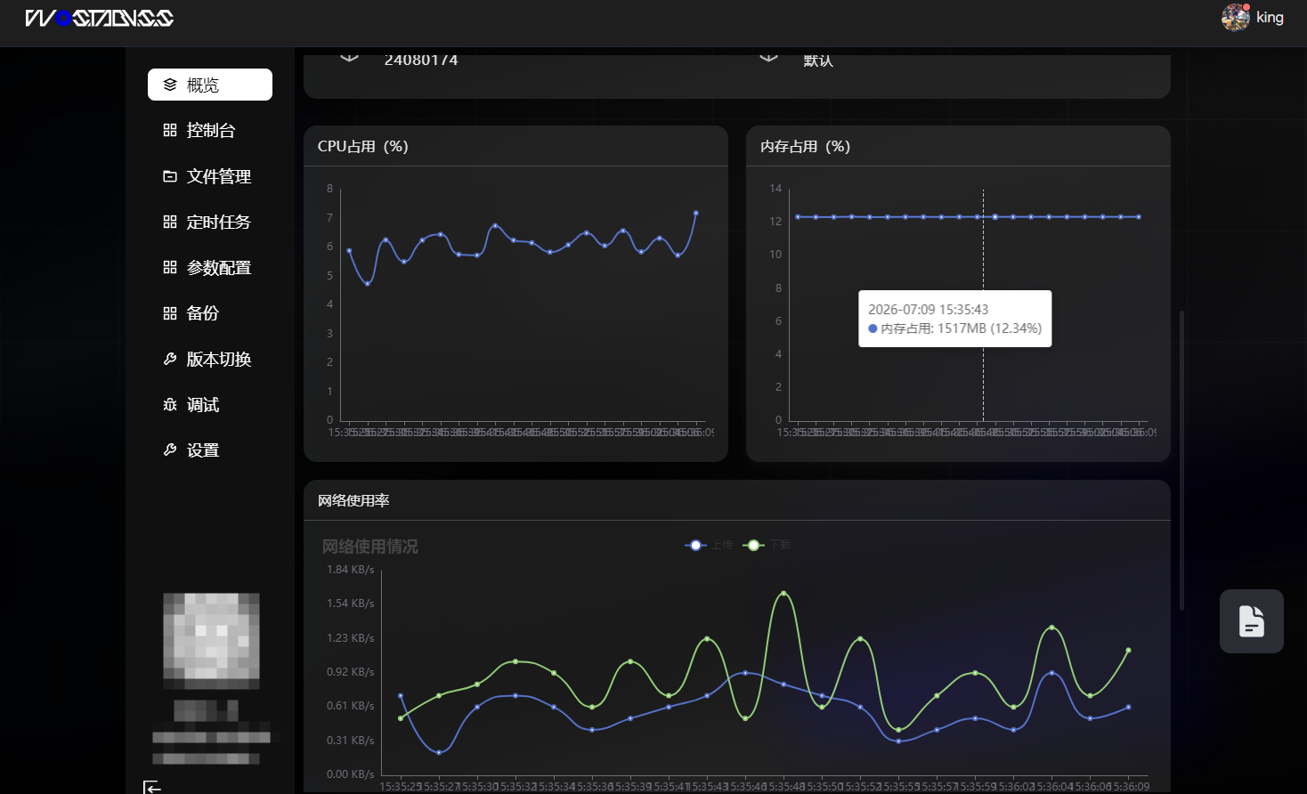This screenshot has height=794, width=1307.
Task: Click the king username text
Action: 1270,17
